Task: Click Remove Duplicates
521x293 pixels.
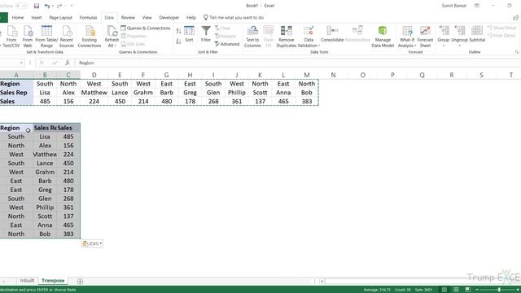Action: [286, 37]
